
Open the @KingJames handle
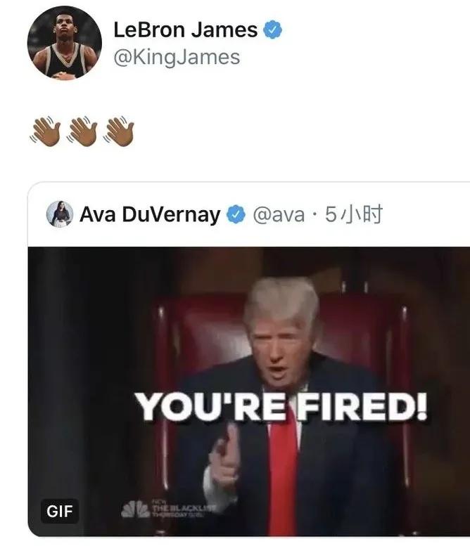pyautogui.click(x=177, y=58)
